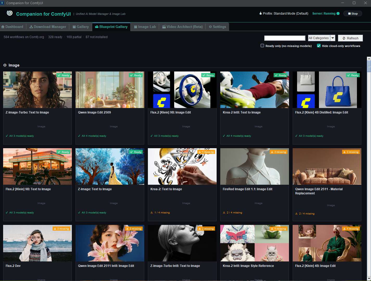Click the Companion for ComfyUI spiral logo
The height and width of the screenshot is (281, 371).
[x=10, y=13]
